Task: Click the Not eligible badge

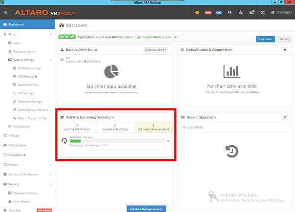Action: pos(44,211)
